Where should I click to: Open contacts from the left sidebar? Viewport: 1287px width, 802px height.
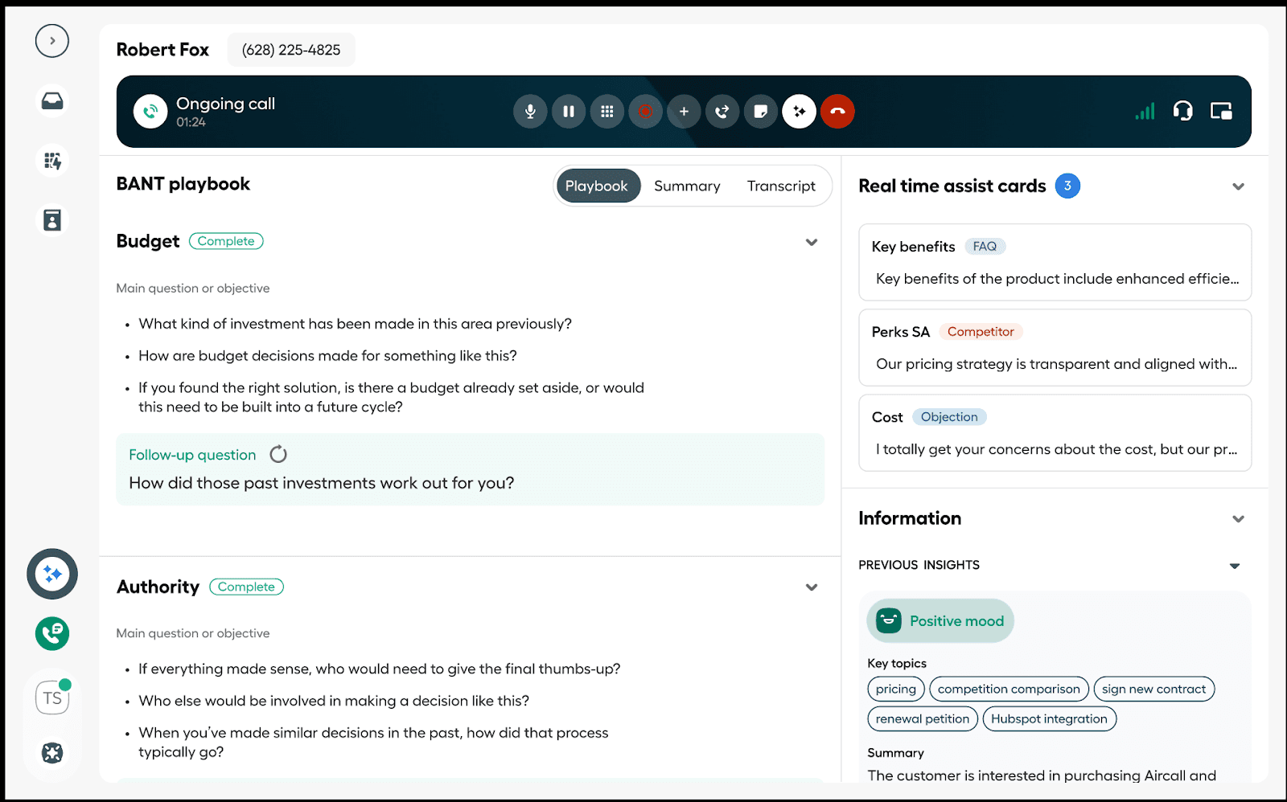tap(52, 220)
